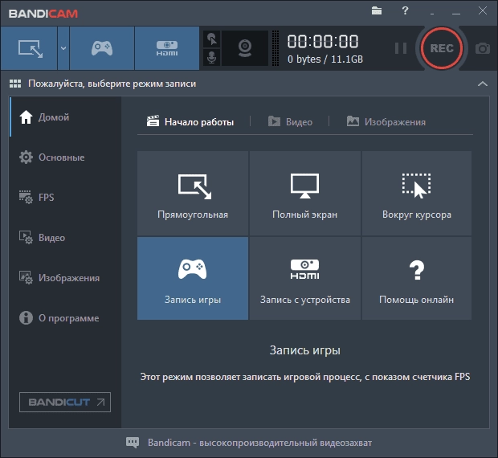Open the Помощь онлайн tile
The height and width of the screenshot is (458, 498).
point(417,278)
